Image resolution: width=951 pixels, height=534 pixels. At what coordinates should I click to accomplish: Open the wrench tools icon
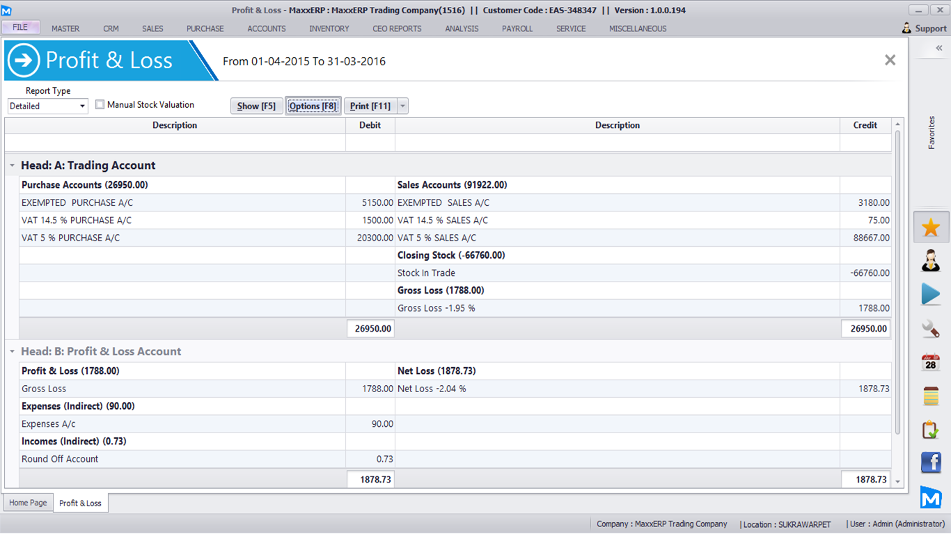931,328
